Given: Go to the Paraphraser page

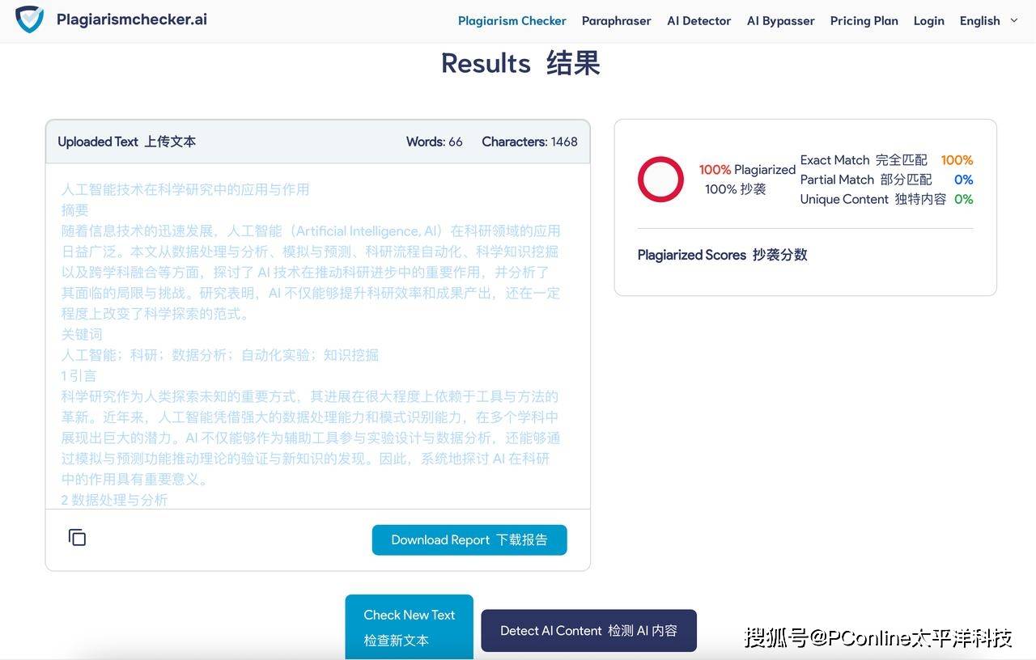Looking at the screenshot, I should coord(616,21).
